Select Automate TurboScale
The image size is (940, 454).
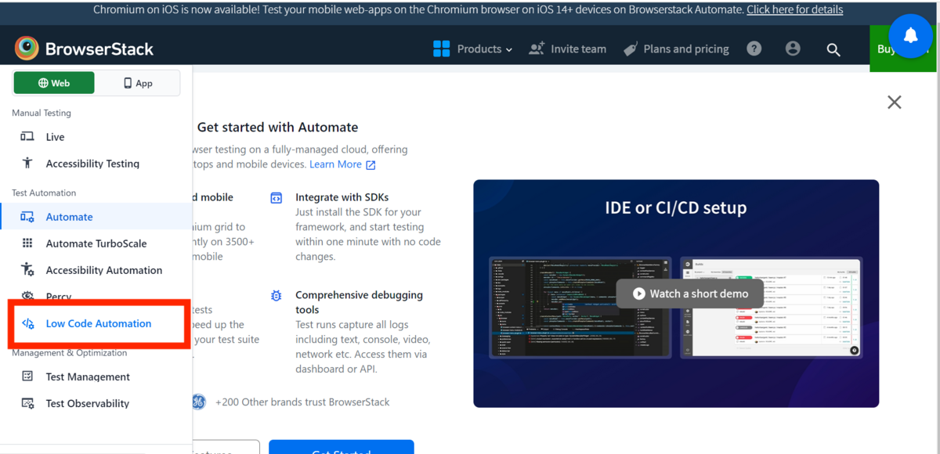tap(96, 243)
